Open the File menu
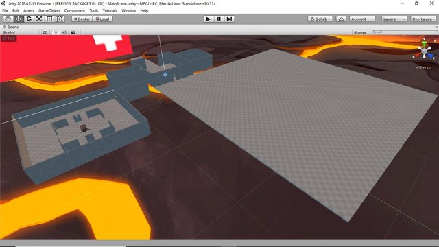This screenshot has height=247, width=439. point(5,11)
